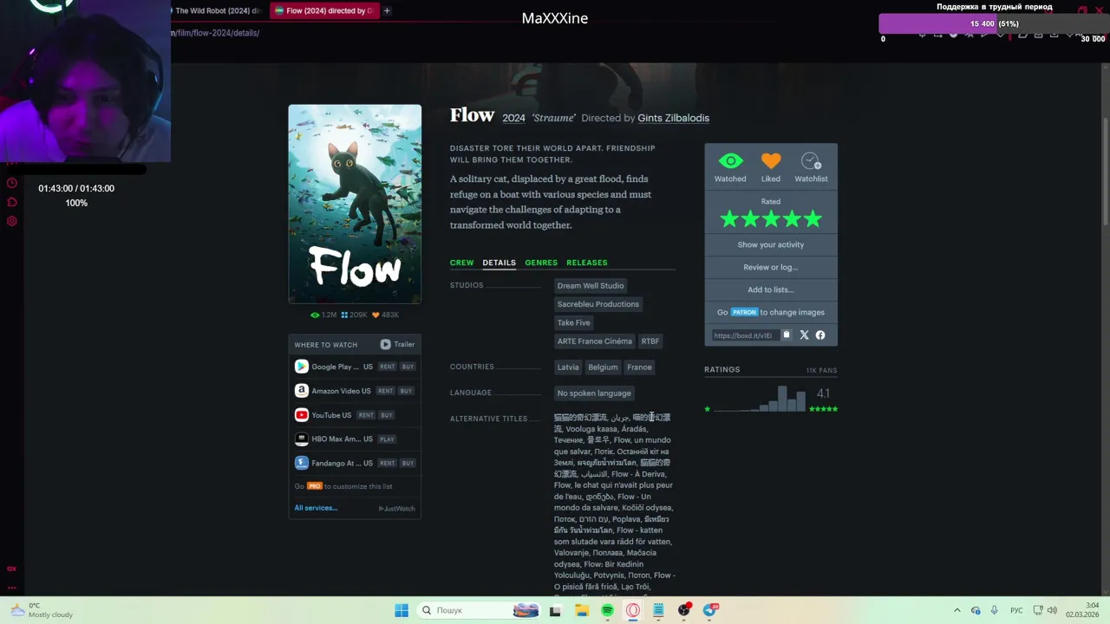The width and height of the screenshot is (1110, 624).
Task: Click RENT on the Fandango row
Action: point(387,463)
